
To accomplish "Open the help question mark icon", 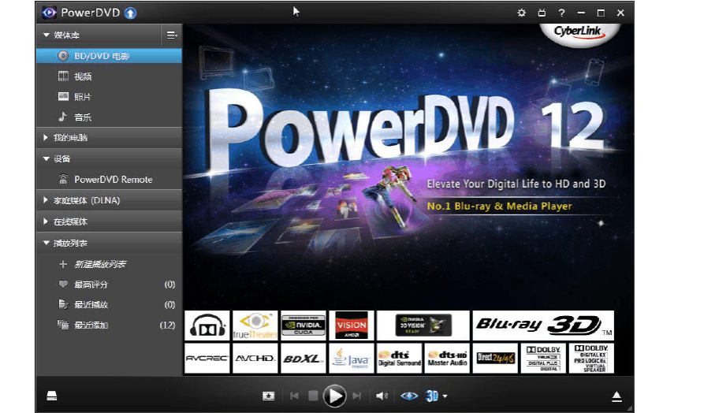I will 562,13.
